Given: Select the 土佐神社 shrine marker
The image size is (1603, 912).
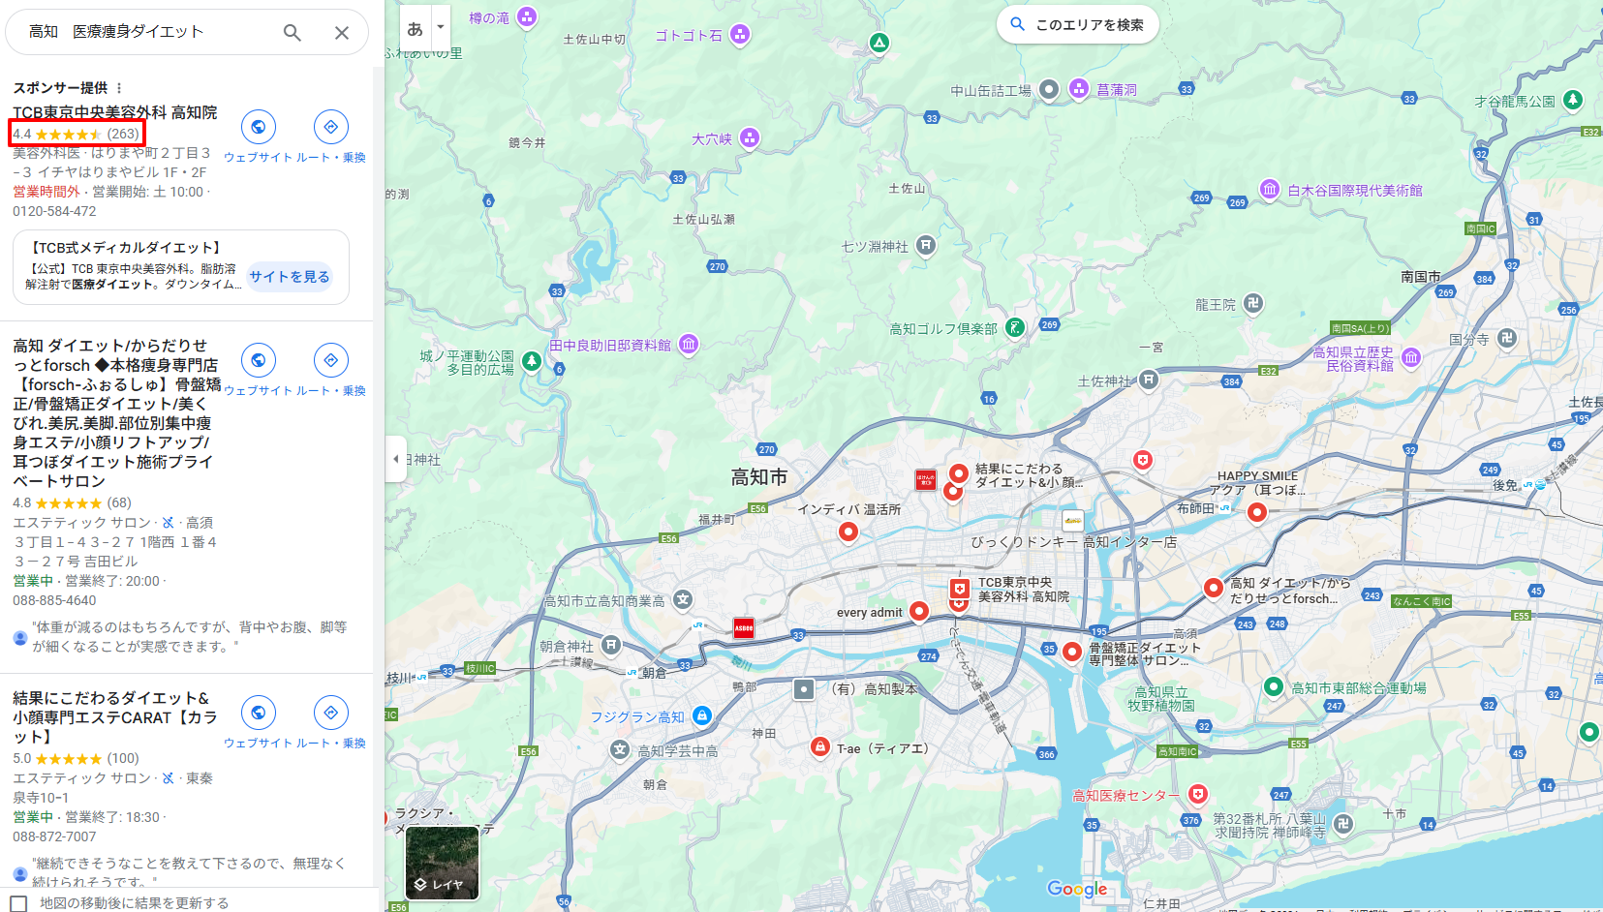Looking at the screenshot, I should click(x=1149, y=380).
